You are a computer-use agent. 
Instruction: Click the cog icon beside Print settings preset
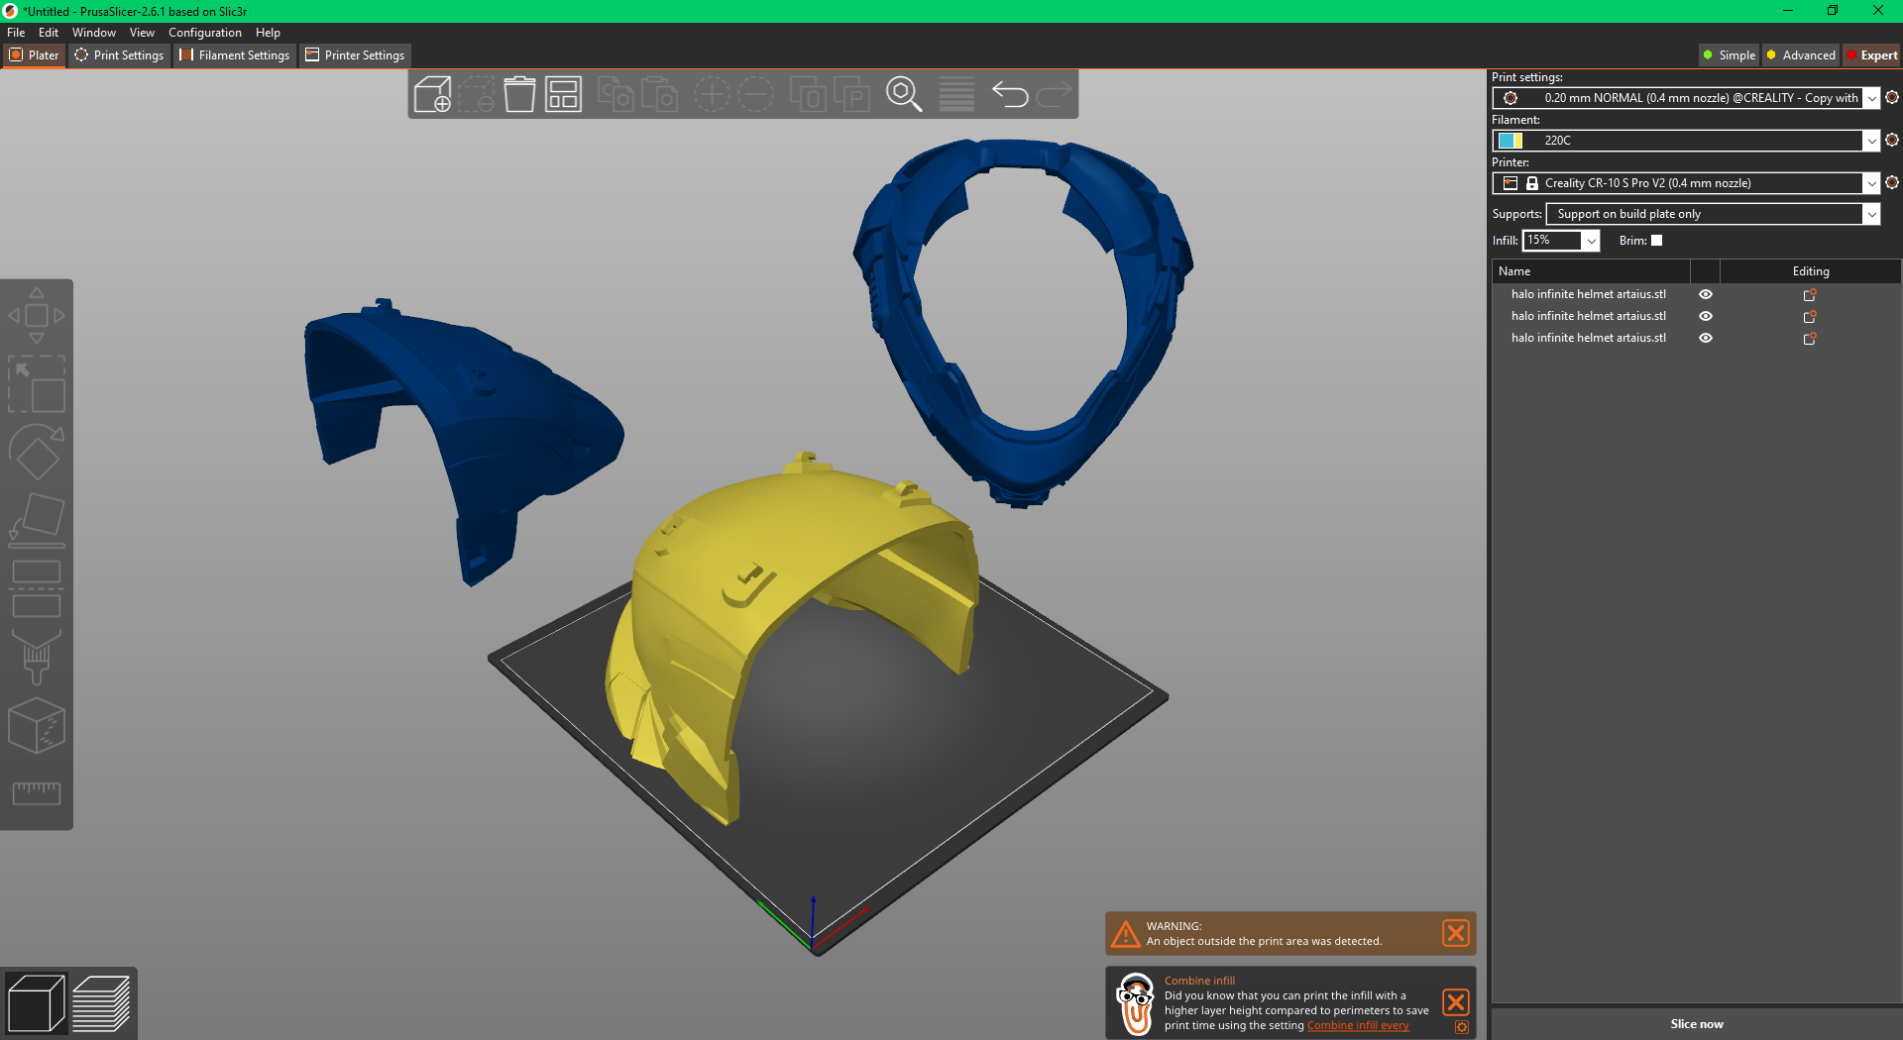1891,97
